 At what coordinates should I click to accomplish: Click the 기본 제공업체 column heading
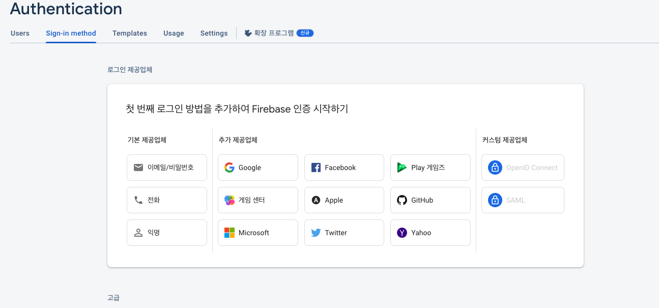point(147,139)
